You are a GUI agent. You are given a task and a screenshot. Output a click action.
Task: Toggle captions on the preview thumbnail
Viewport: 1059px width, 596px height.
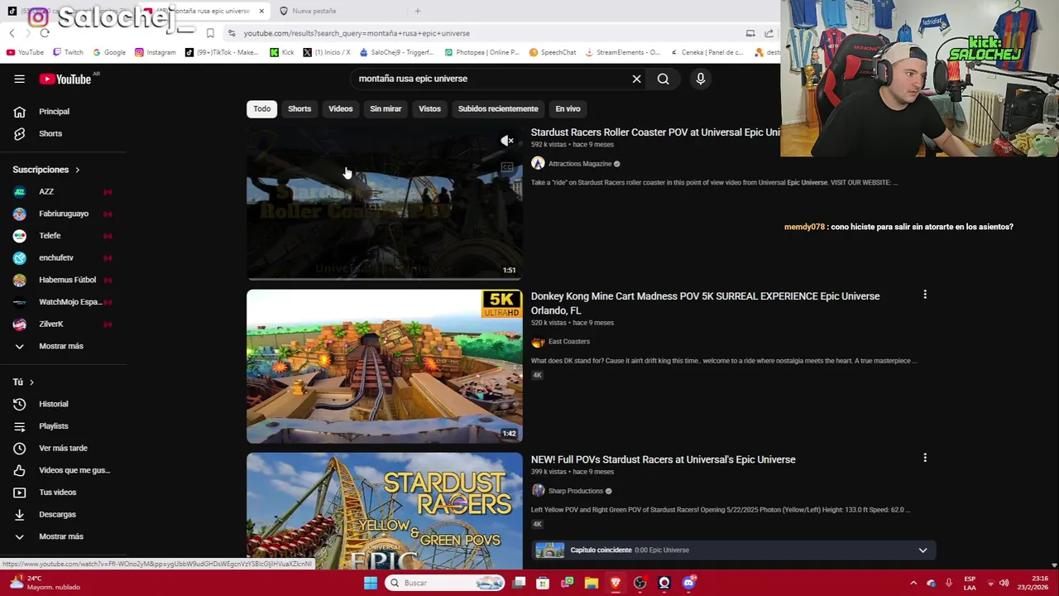(x=507, y=167)
